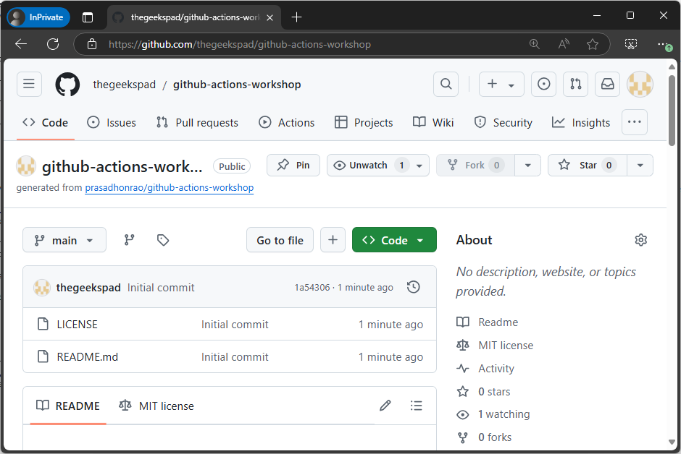The width and height of the screenshot is (681, 454).
Task: Open a new browser tab
Action: [x=296, y=17]
